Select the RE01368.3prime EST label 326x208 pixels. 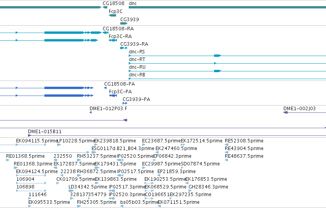tap(33, 164)
